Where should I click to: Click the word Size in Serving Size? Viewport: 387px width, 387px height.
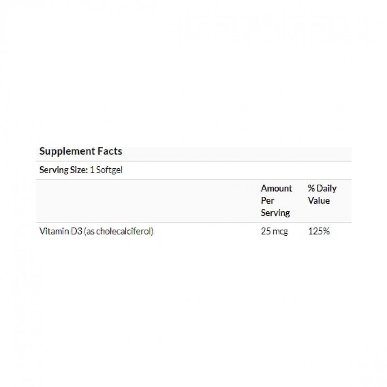79,170
